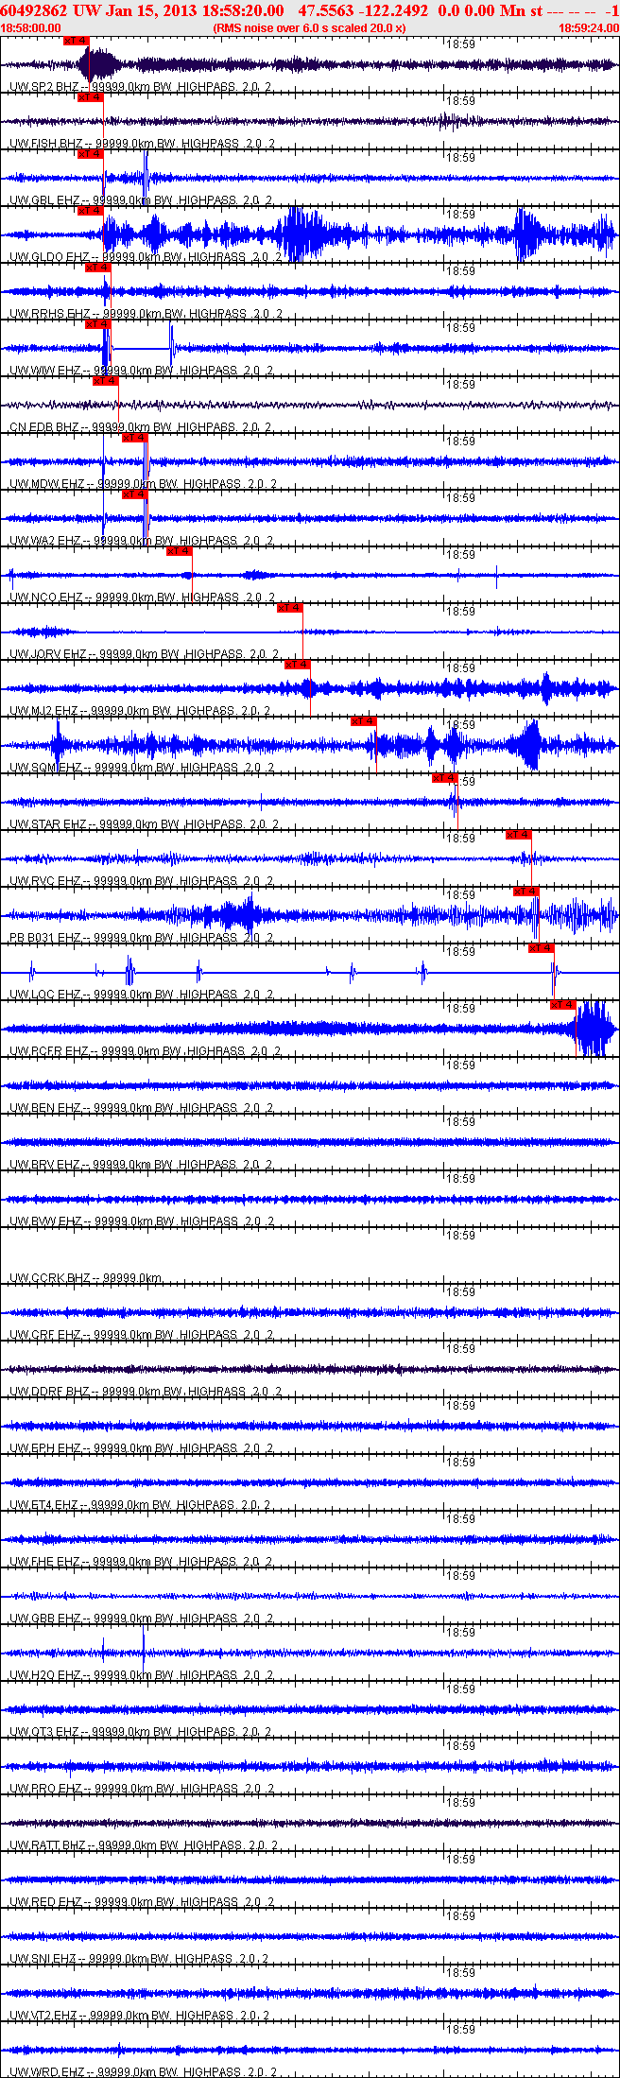Click the 18:59:24.00 end time label
The height and width of the screenshot is (2078, 620).
pos(589,28)
